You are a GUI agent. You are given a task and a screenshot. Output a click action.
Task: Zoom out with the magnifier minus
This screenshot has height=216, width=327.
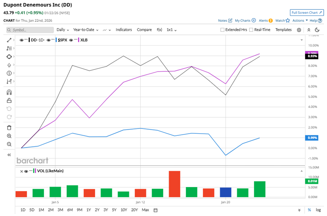9,144
